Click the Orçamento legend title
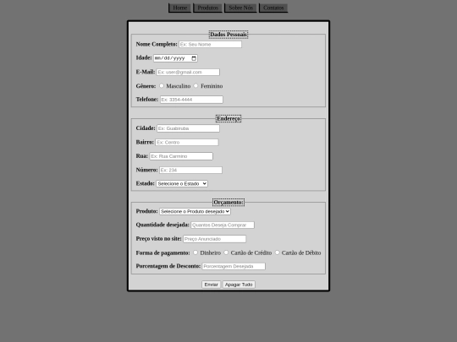 tap(228, 202)
